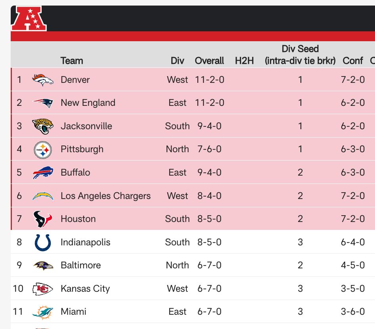Sort by the Conf column header

pyautogui.click(x=352, y=61)
